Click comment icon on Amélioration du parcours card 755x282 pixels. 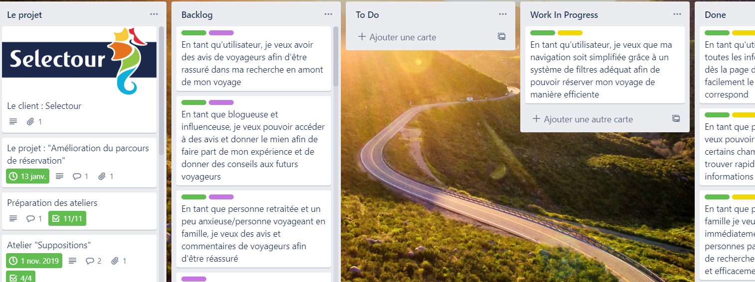[x=77, y=176]
